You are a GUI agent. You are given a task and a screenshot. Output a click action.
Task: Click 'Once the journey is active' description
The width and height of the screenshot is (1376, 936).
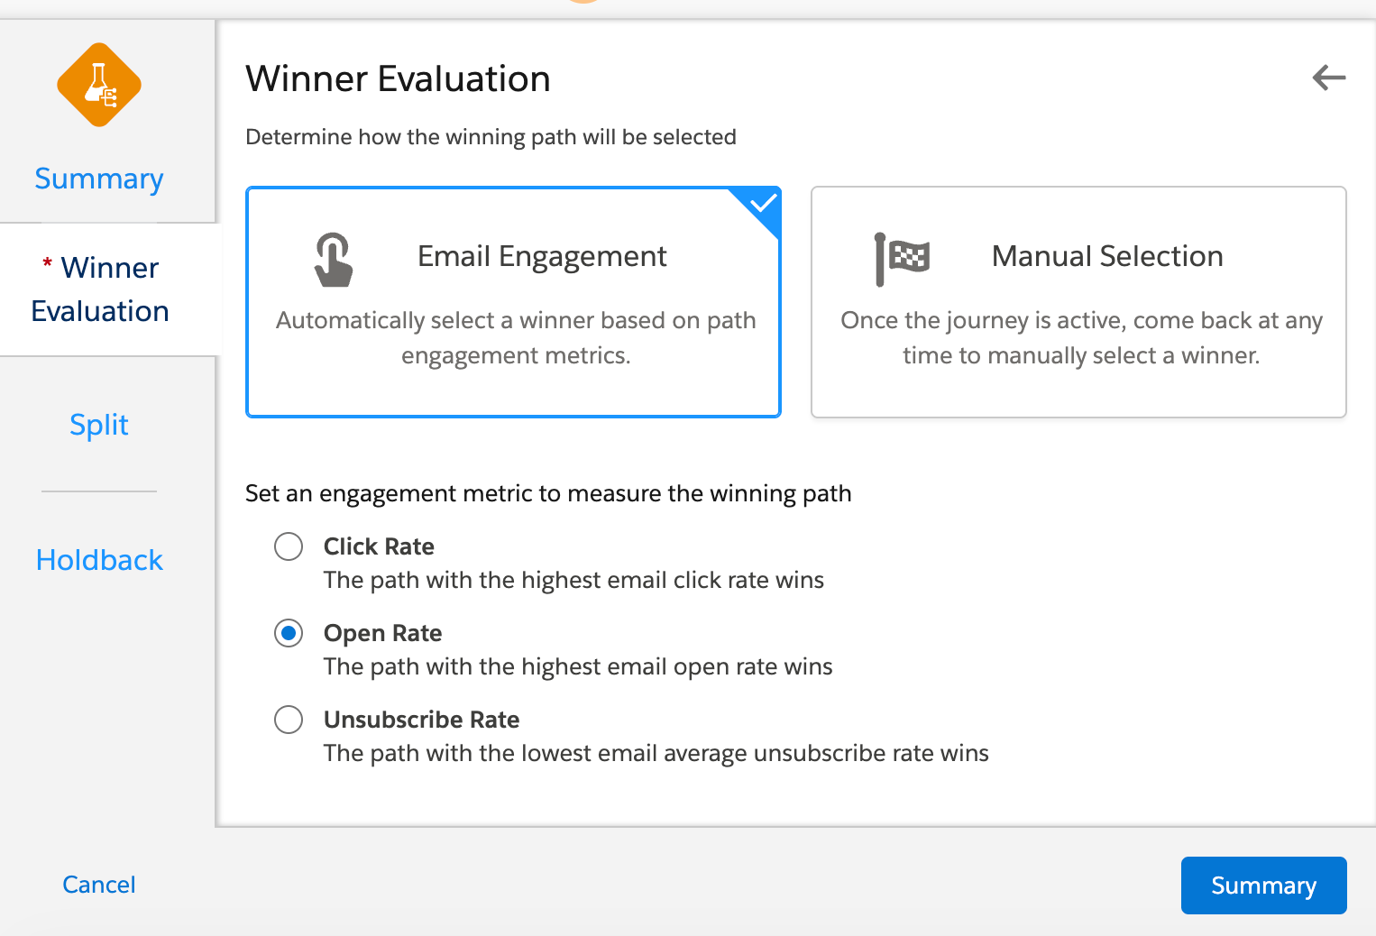pos(1081,337)
